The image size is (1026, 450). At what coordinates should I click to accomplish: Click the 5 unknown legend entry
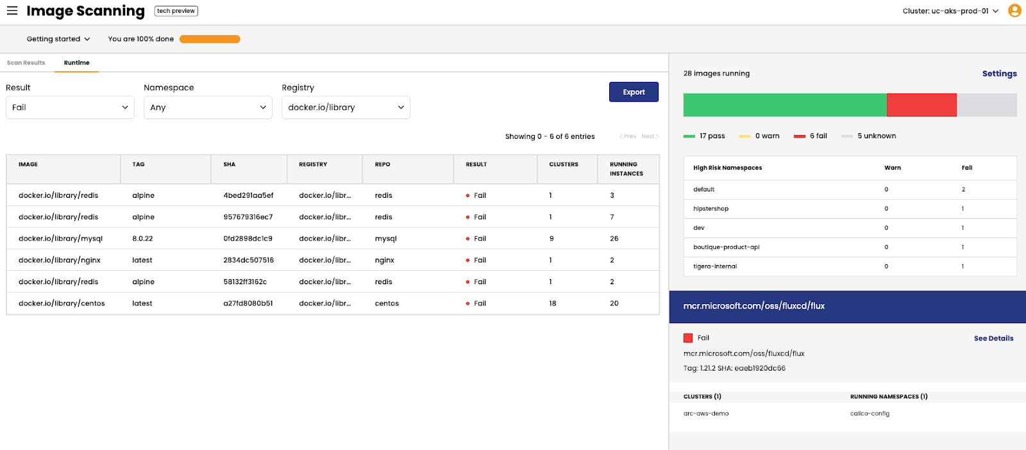(x=869, y=136)
